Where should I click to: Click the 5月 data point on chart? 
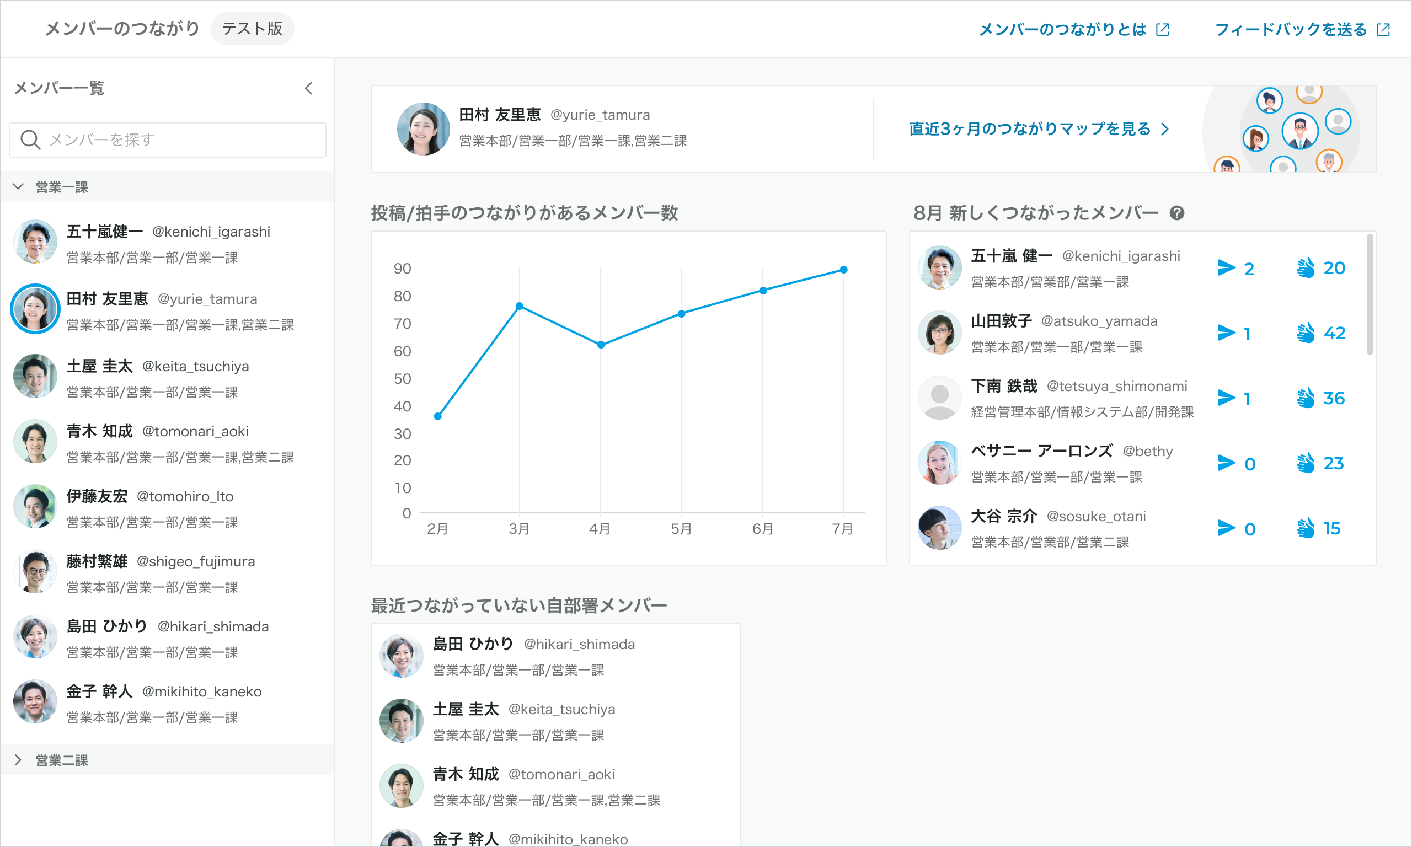click(682, 314)
